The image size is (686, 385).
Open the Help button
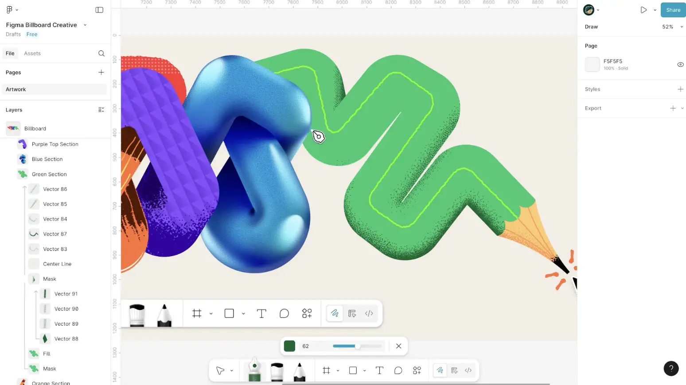tap(671, 368)
